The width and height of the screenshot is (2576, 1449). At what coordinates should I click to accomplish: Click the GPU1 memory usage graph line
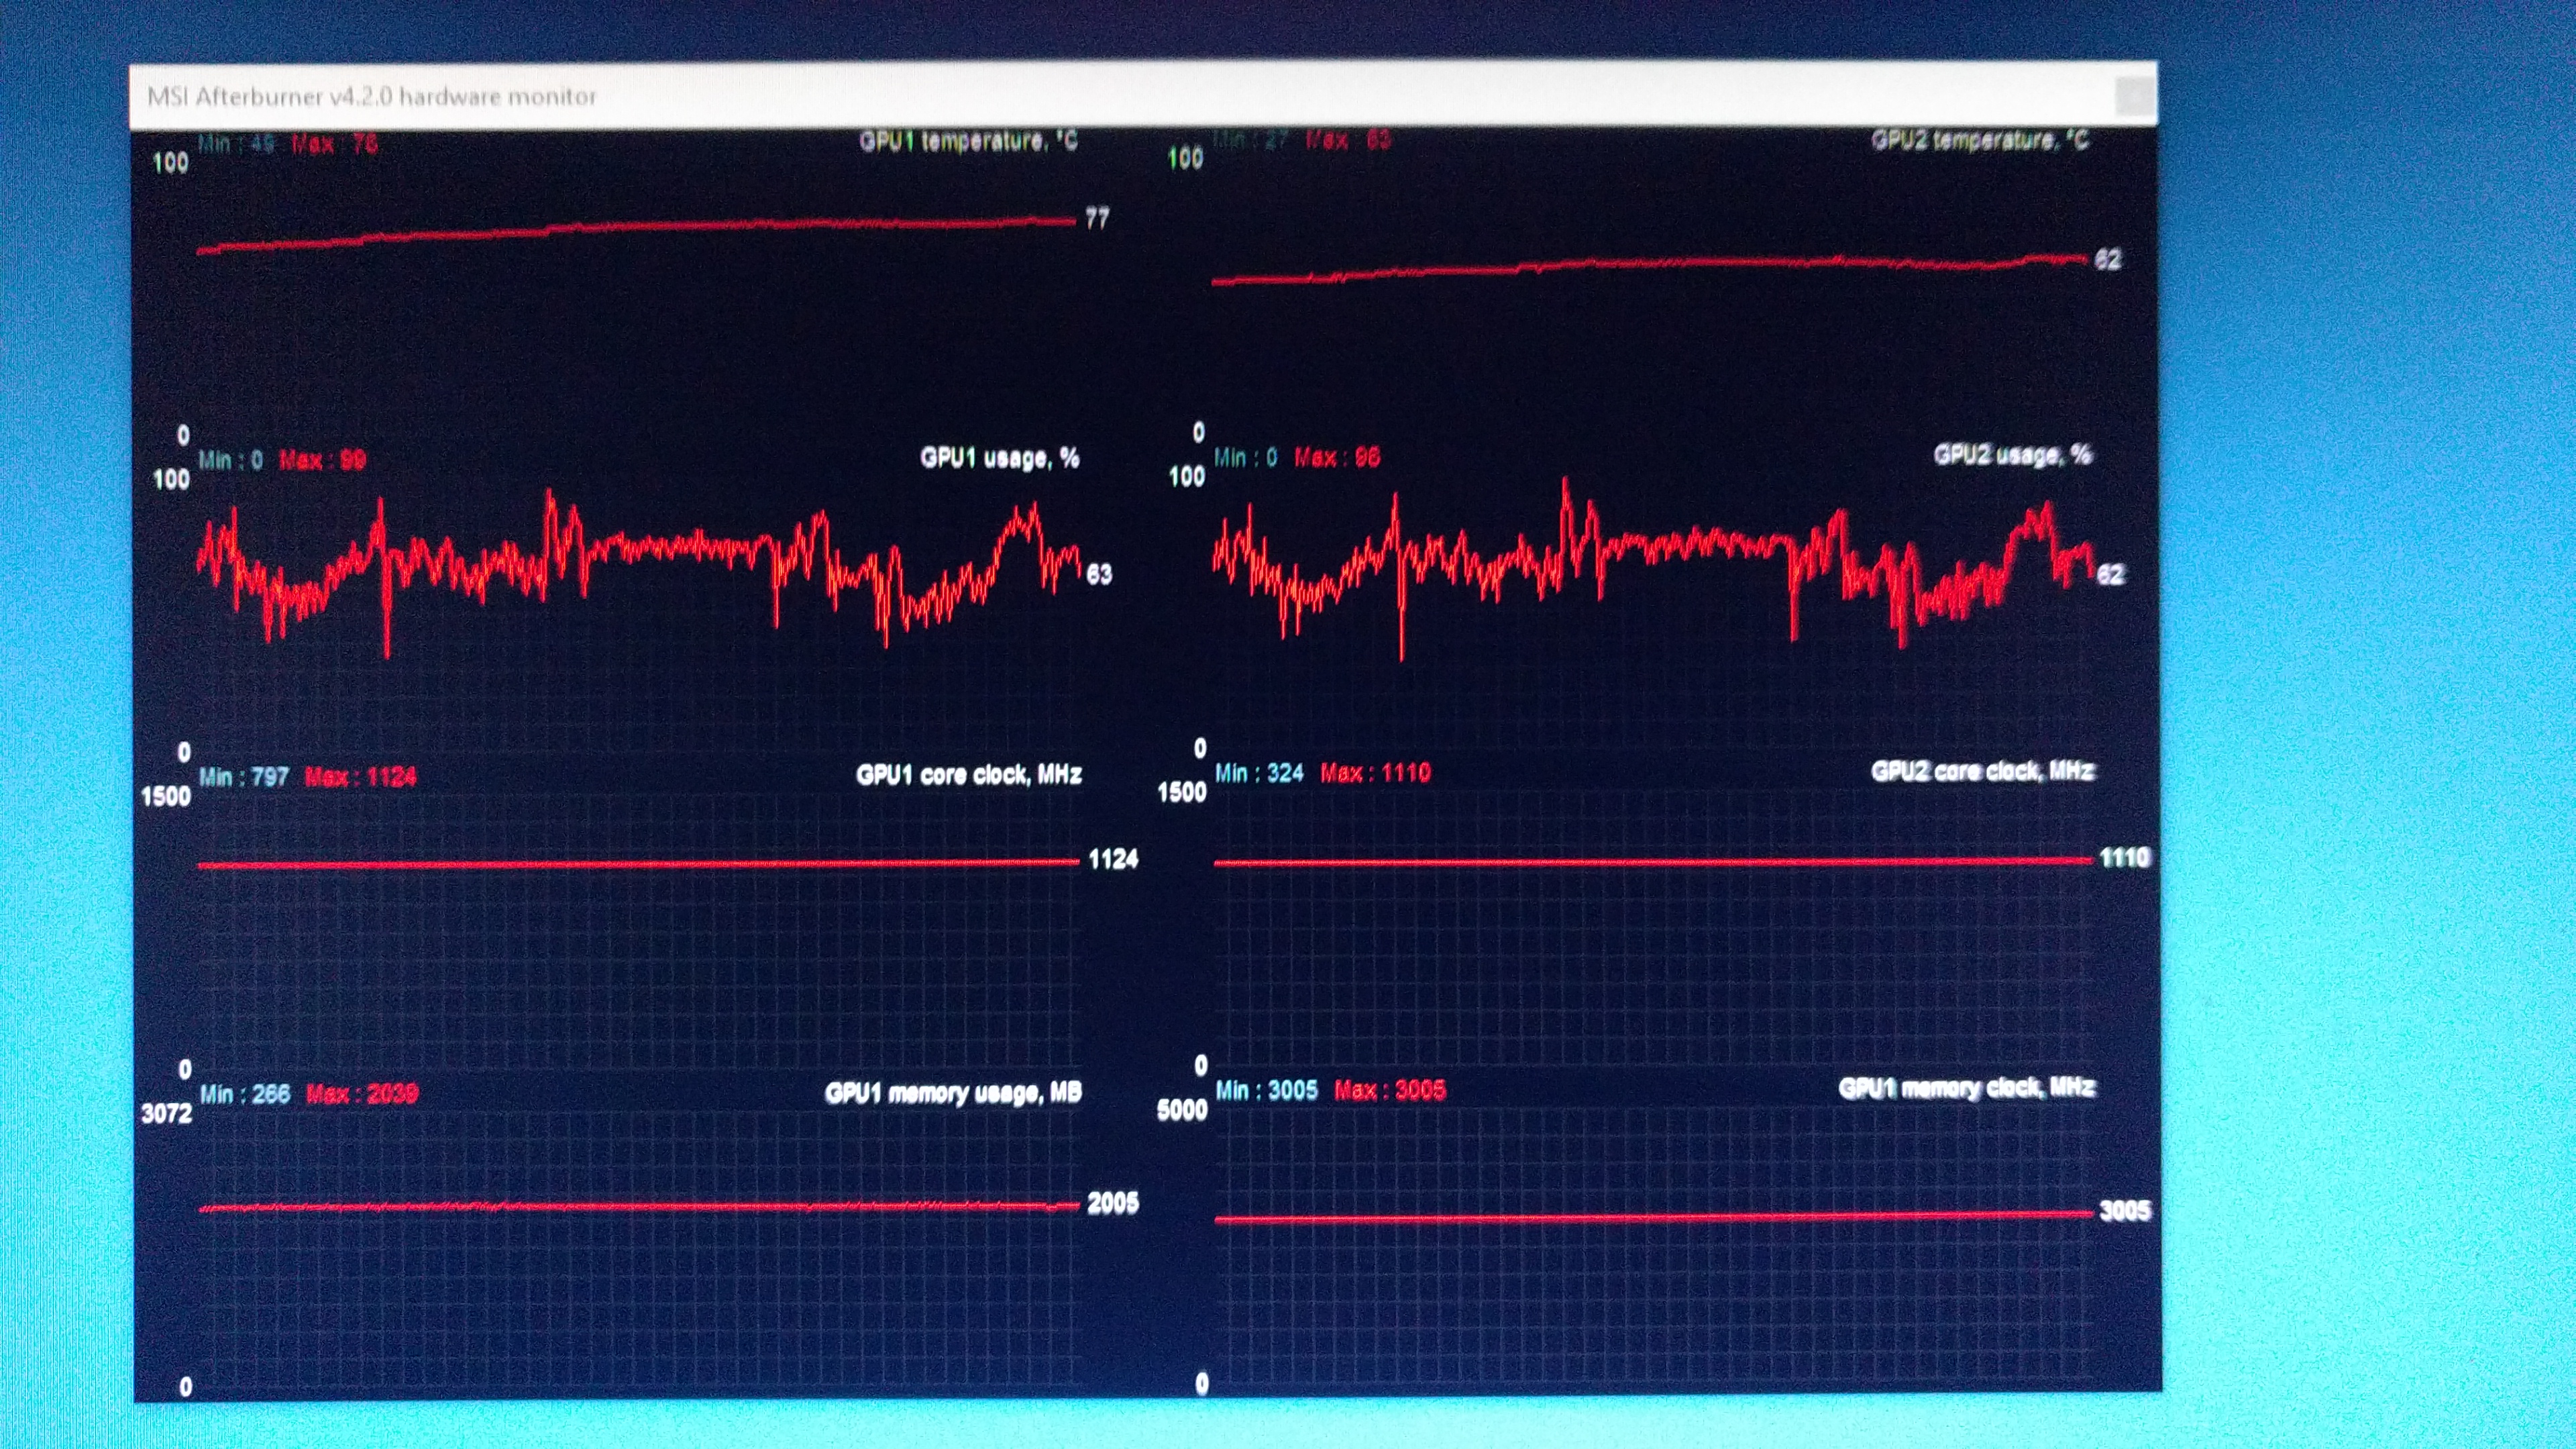638,1207
